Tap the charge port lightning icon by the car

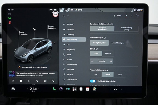tap(55, 43)
